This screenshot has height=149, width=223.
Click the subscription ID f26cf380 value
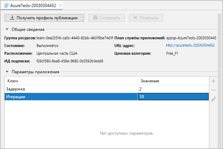[x=70, y=61]
